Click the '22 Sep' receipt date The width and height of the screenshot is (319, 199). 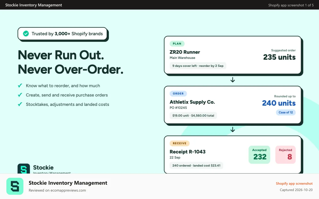(175, 158)
